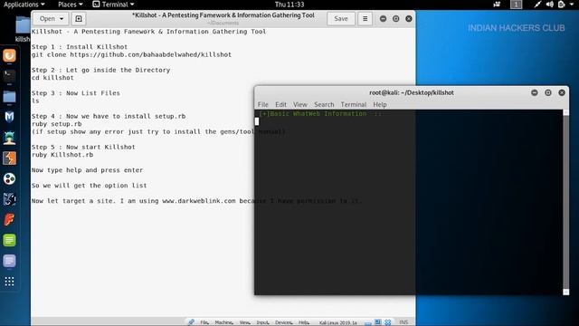
Task: Click the 'cd killshot' line
Action: [52, 78]
